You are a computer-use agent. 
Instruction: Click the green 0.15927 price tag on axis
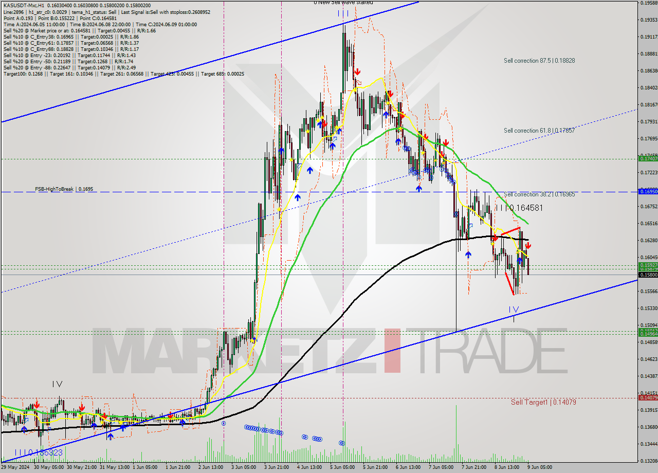(648, 265)
